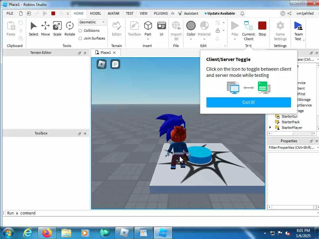The width and height of the screenshot is (319, 239).
Task: Open the Geometric mode dropdown
Action: 92,22
